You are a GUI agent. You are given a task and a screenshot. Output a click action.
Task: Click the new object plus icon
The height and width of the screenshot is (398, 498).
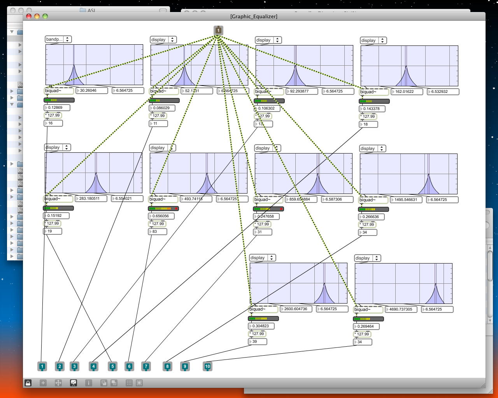pyautogui.click(x=43, y=383)
